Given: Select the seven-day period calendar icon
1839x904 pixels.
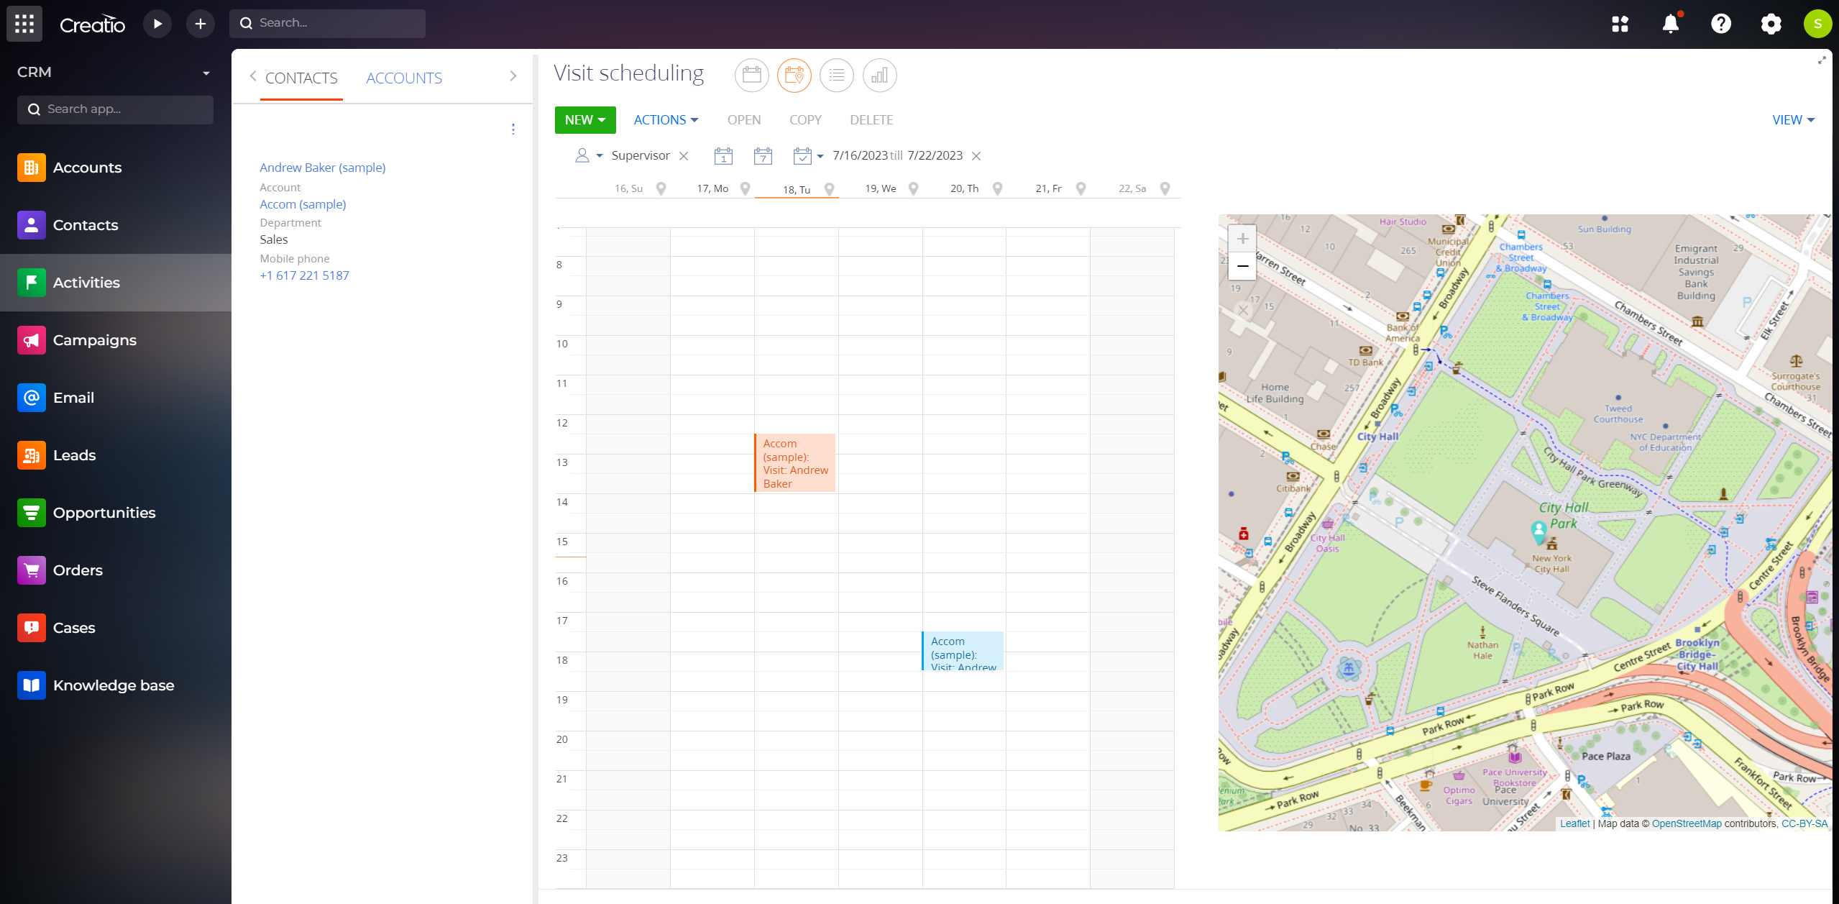Looking at the screenshot, I should [x=763, y=155].
